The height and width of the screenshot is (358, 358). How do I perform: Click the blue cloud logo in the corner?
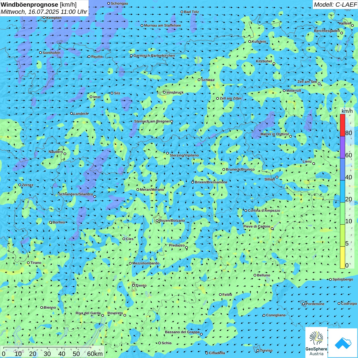[343, 343]
